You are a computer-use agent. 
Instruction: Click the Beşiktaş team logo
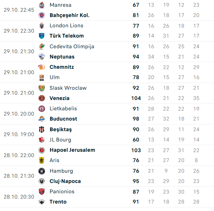42,129
